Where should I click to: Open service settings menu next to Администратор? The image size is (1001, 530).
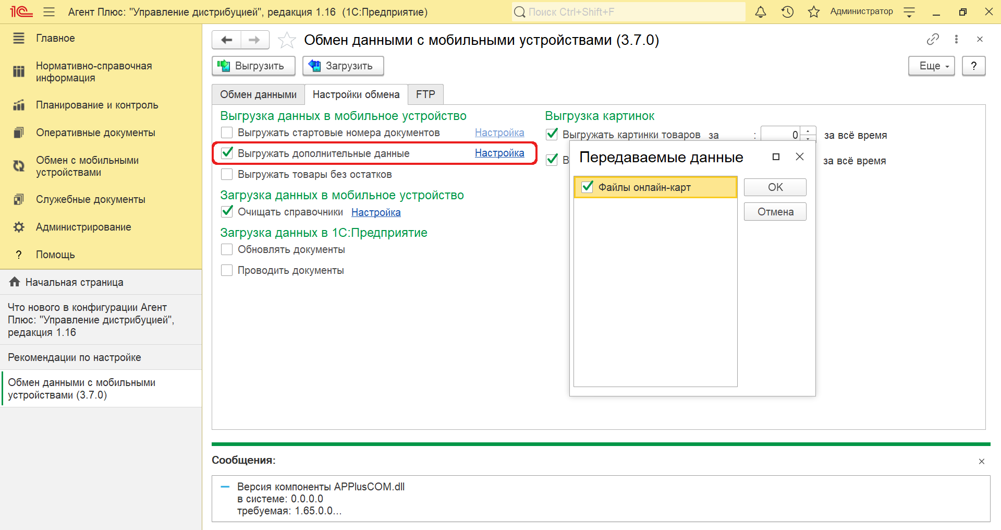[909, 11]
